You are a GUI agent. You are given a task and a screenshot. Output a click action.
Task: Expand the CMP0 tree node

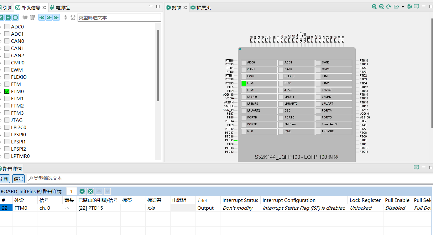[x=1, y=63]
